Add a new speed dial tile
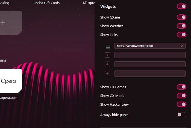Viewport: 191px width, 128px height. click(x=11, y=23)
